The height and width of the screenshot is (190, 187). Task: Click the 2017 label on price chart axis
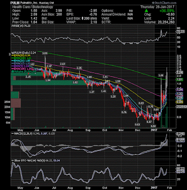coord(154,130)
